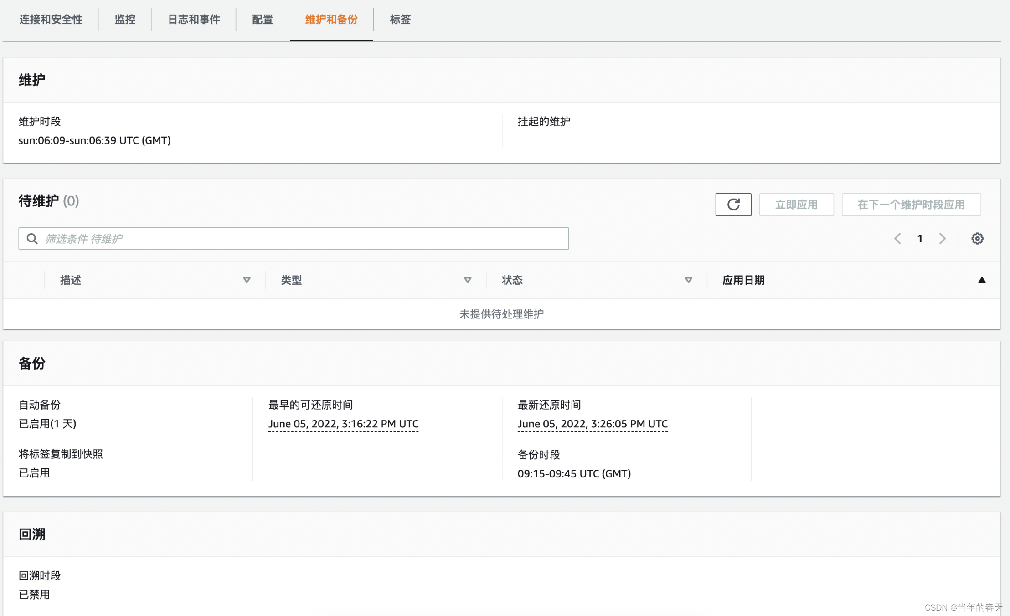Click 已禁用 backtrack window value
The image size is (1010, 616).
34,595
